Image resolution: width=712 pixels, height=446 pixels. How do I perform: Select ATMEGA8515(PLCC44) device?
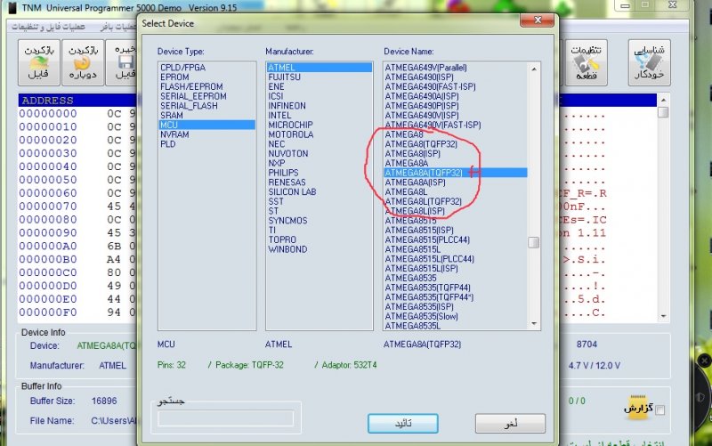(427, 239)
